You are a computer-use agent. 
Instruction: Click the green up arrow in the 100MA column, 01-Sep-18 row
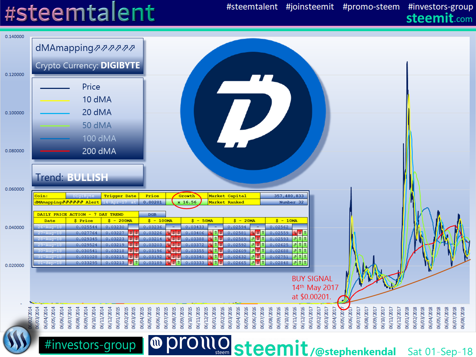(178, 263)
